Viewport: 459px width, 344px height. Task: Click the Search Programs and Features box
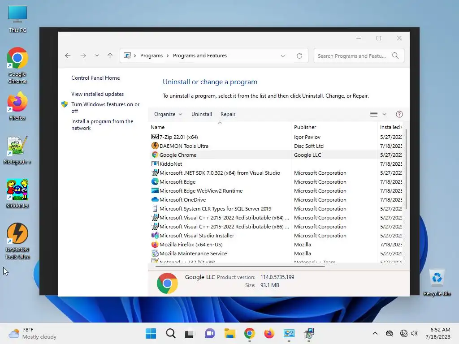pyautogui.click(x=359, y=56)
